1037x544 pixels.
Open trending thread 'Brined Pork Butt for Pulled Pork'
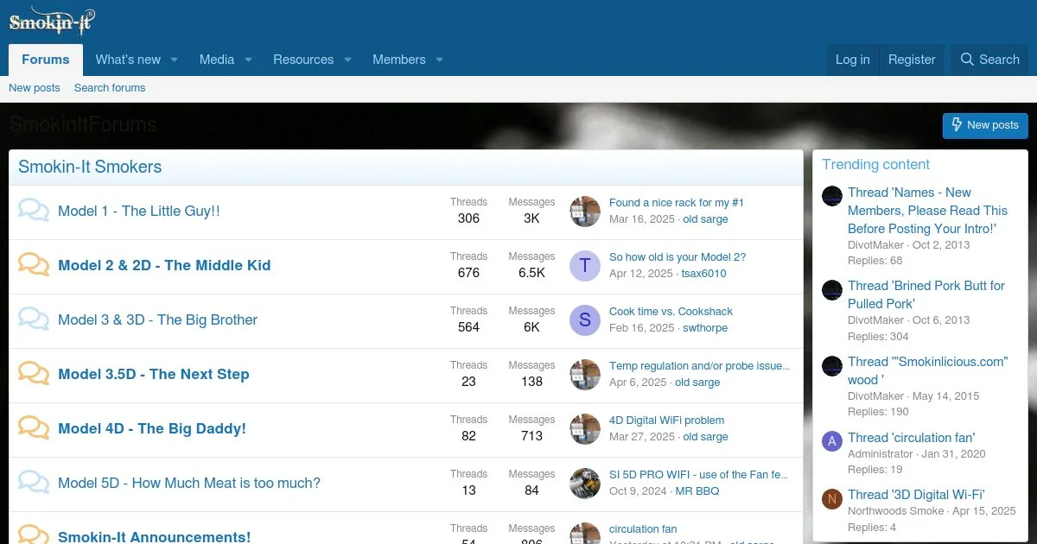click(926, 294)
